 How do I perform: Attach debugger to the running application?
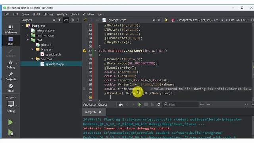click(x=152, y=104)
